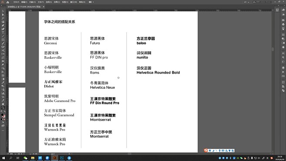Click the Illustrator Home icon

tap(8, 2)
